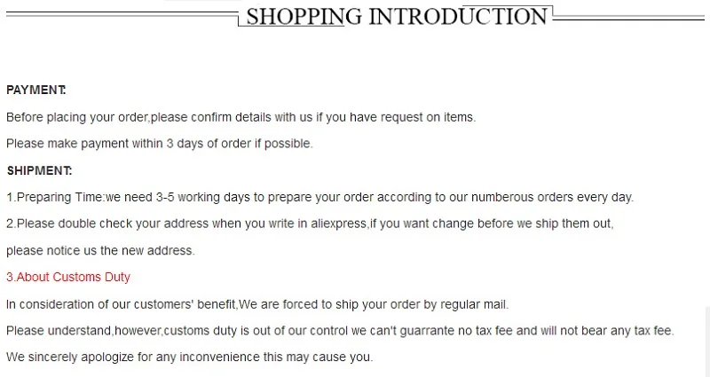710x377 pixels.
Task: Click the Preparing Time 3-5 working days line
Action: click(x=319, y=197)
